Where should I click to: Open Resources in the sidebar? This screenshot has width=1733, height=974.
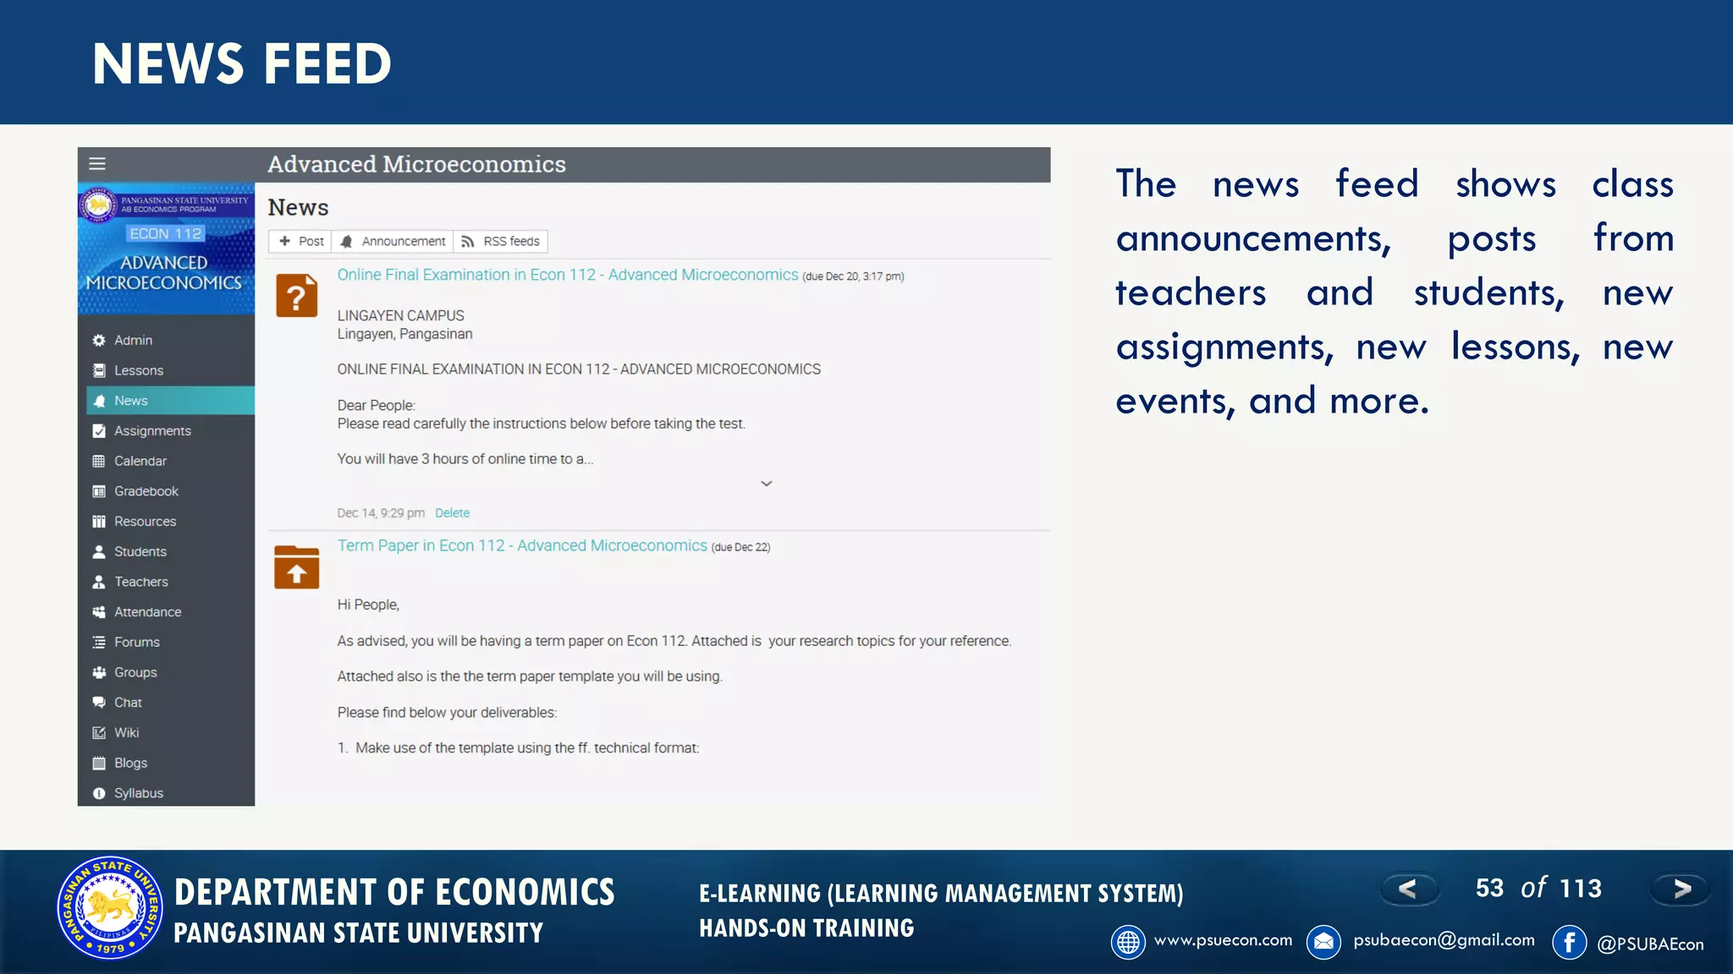point(170,522)
